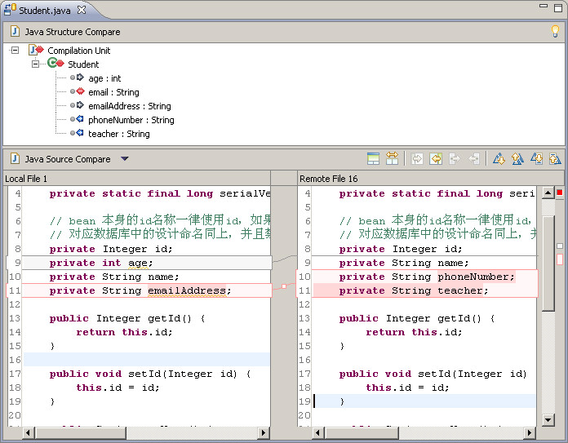This screenshot has height=443, width=568.
Task: Collapse the Student class node
Action: [x=35, y=64]
